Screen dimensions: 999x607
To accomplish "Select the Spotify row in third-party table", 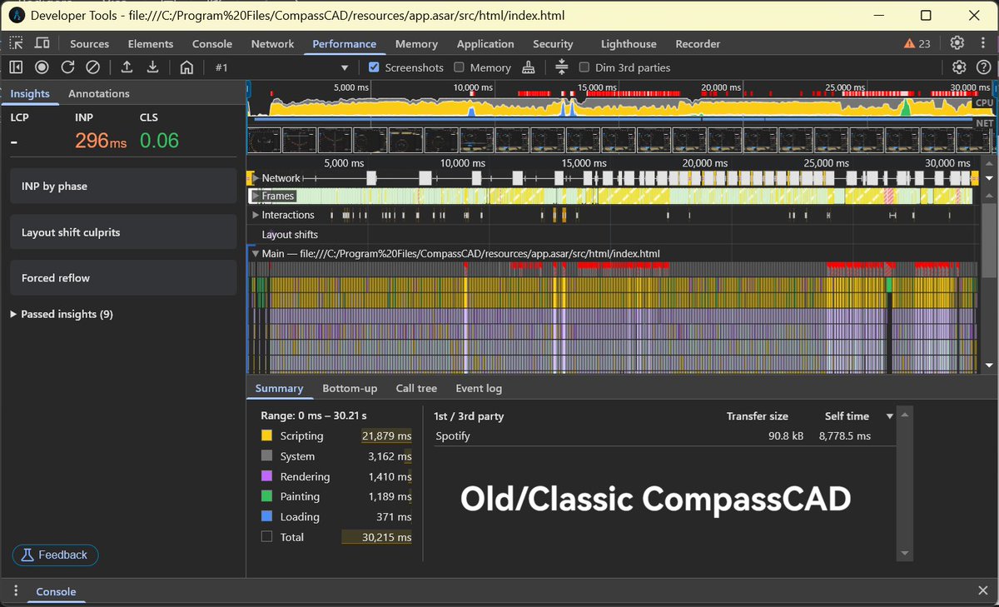I will 665,435.
